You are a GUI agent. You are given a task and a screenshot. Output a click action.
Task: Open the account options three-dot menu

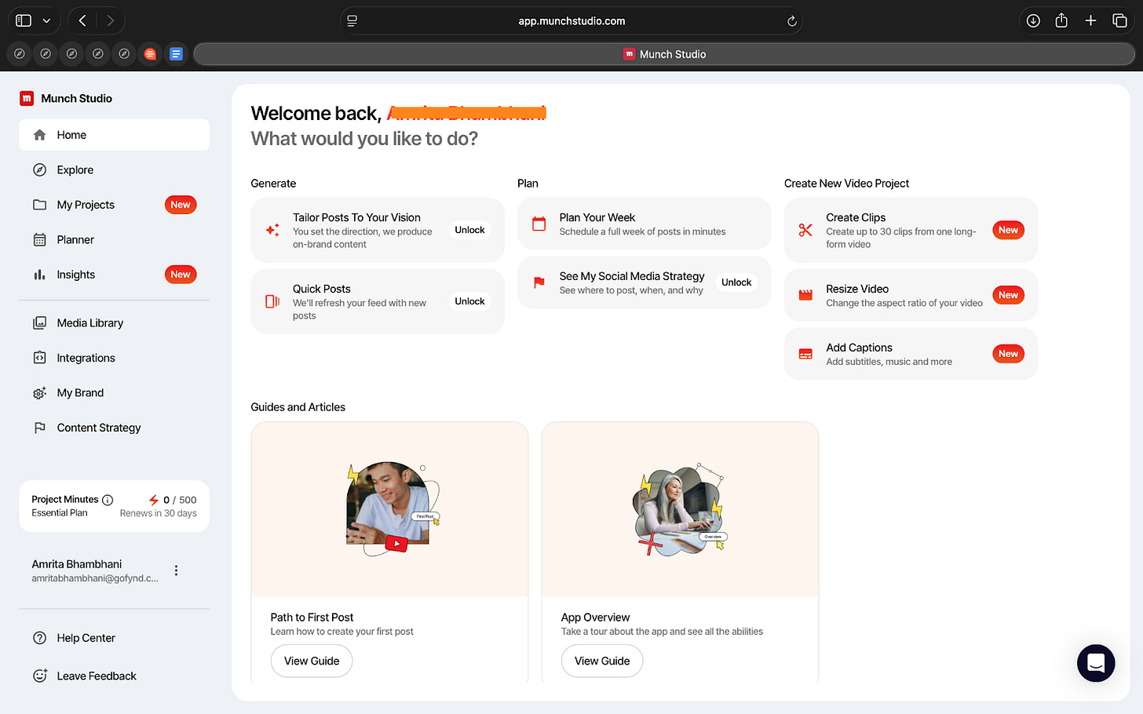click(x=176, y=570)
